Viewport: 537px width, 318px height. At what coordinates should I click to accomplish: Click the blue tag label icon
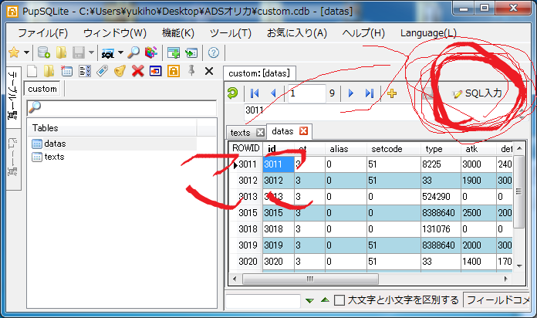[102, 71]
